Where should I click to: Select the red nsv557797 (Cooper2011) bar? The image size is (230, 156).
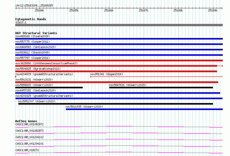pyautogui.click(x=119, y=60)
